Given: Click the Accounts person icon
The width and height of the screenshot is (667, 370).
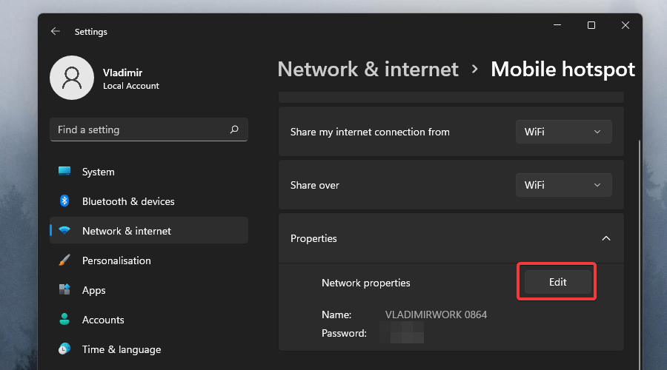Looking at the screenshot, I should [64, 320].
